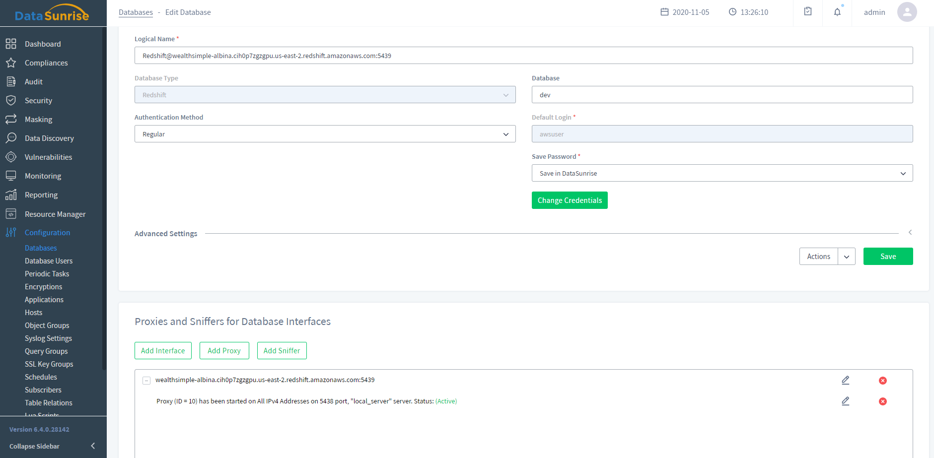Viewport: 934px width, 458px height.
Task: Delete the Proxy ID 10 entry
Action: coord(882,401)
